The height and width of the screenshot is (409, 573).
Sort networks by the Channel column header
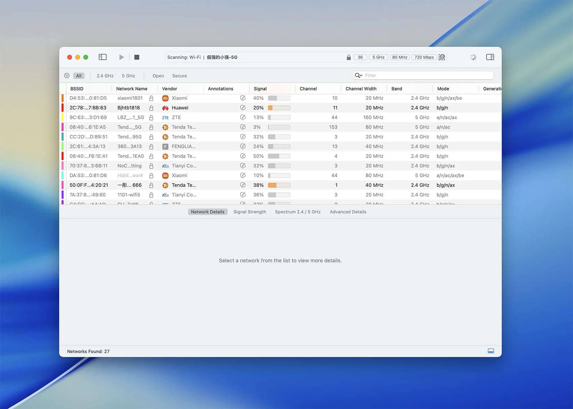[308, 89]
